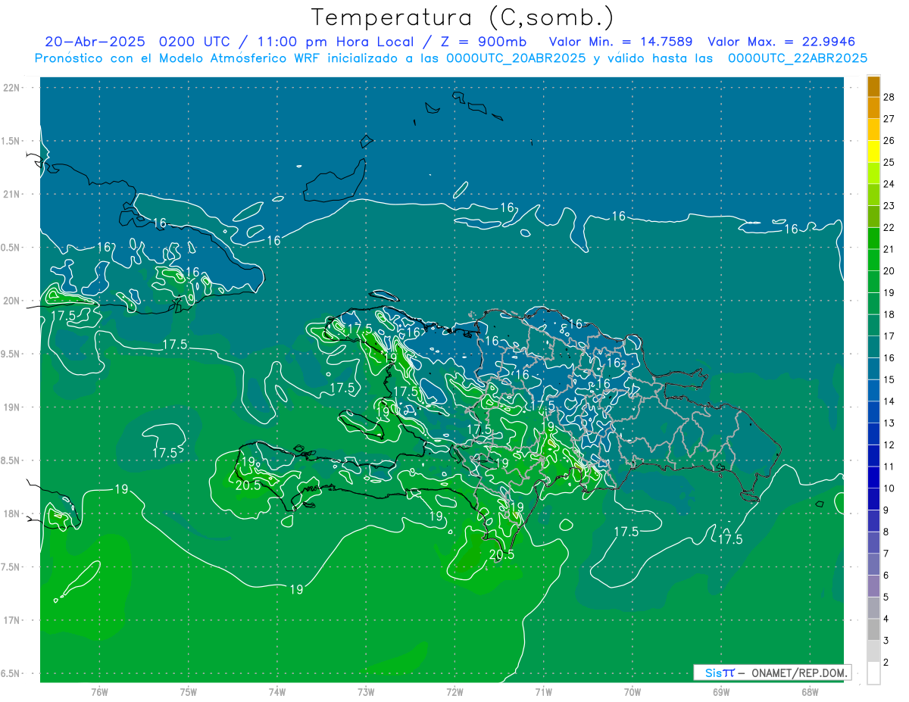The image size is (909, 702).
Task: Click the "18N" latitude axis label
Action: 13,513
